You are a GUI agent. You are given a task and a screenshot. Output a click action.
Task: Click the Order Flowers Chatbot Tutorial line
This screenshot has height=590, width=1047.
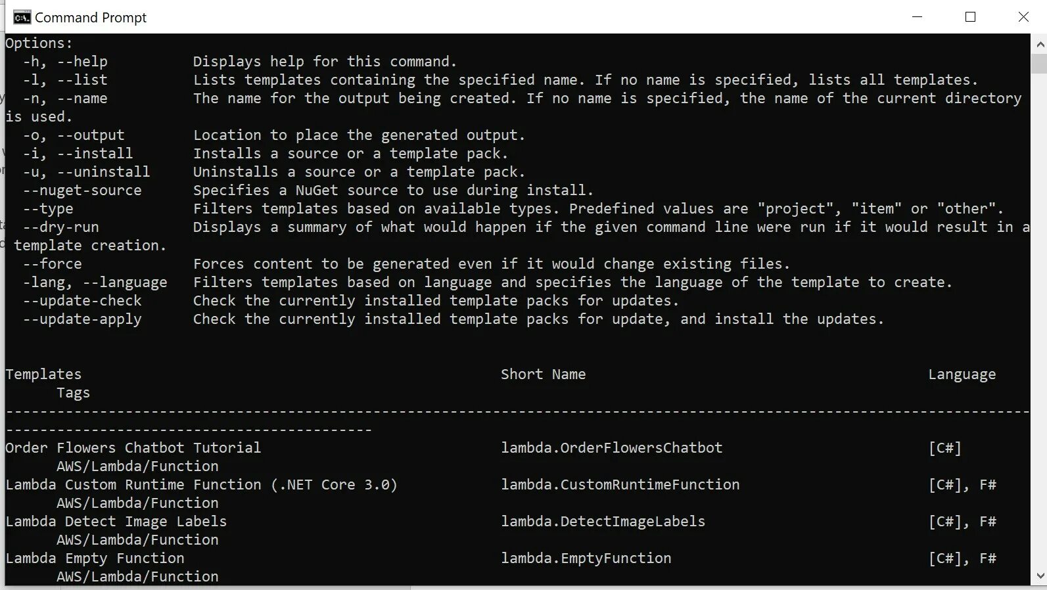133,447
